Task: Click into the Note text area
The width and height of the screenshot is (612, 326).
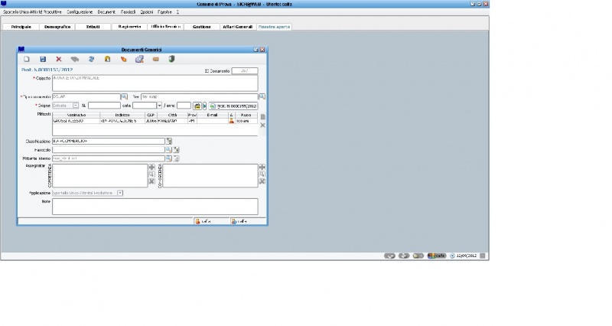Action: (x=155, y=206)
